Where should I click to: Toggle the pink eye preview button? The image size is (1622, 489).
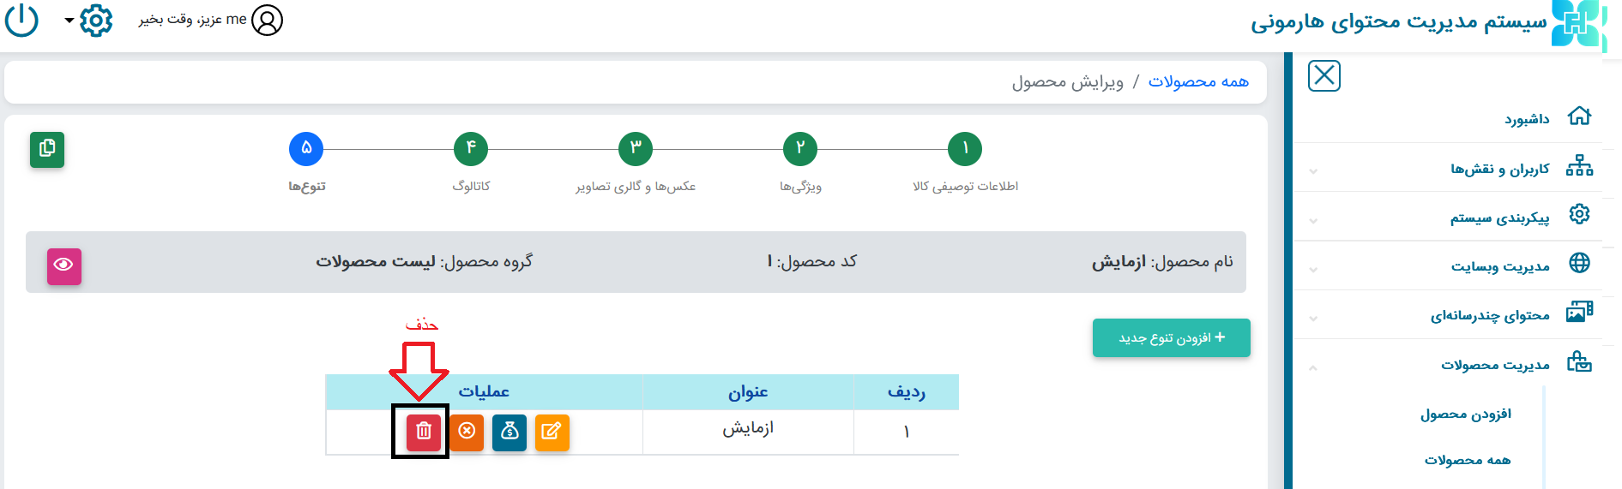tap(63, 265)
